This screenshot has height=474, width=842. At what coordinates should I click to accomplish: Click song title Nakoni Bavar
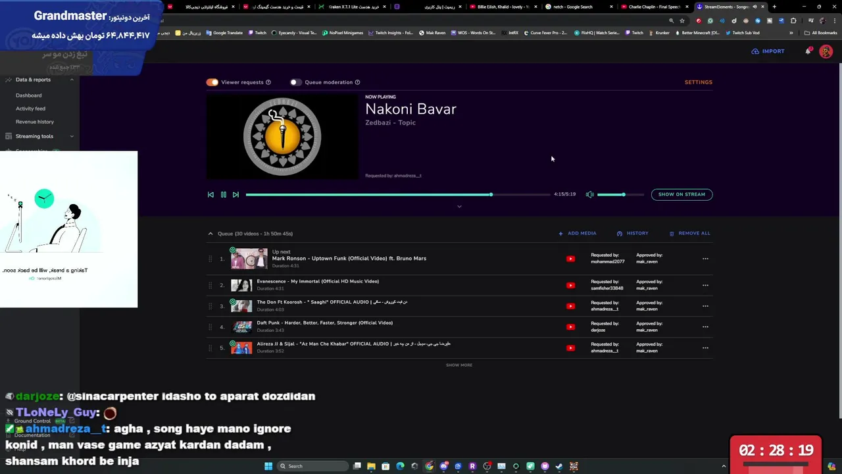[x=410, y=109]
